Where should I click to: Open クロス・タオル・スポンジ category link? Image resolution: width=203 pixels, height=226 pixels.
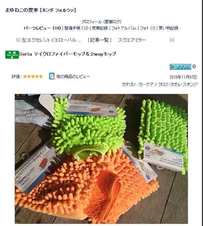point(178,84)
